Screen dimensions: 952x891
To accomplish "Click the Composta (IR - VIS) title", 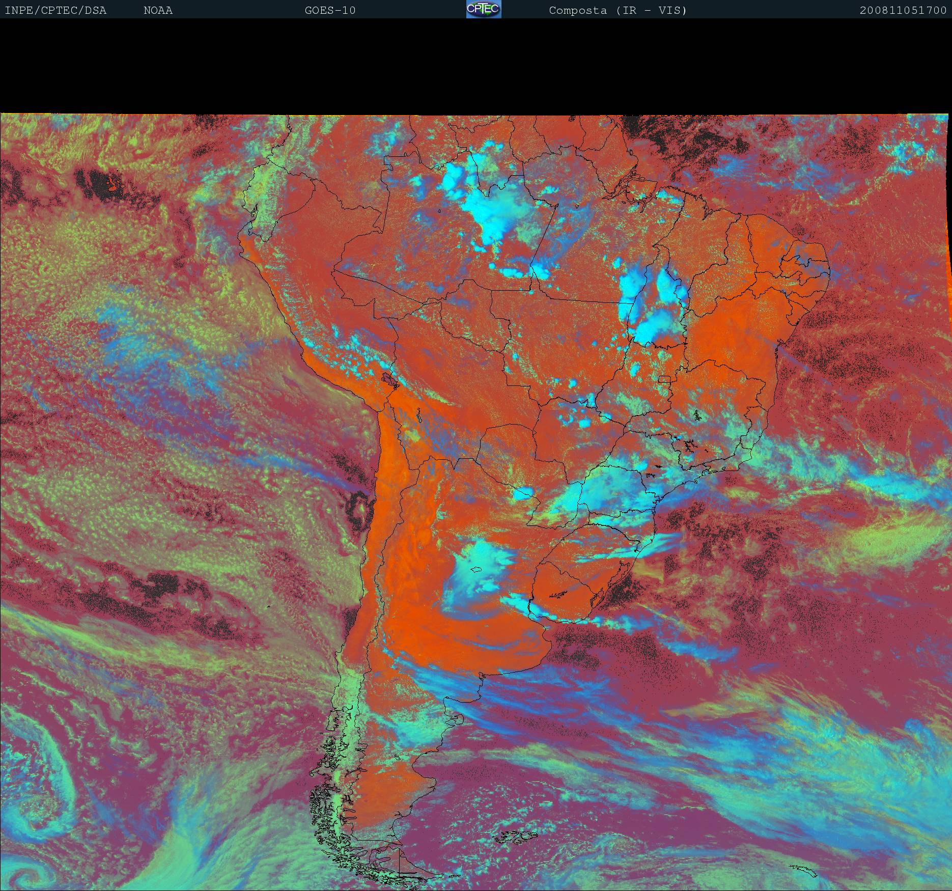I will pos(618,10).
